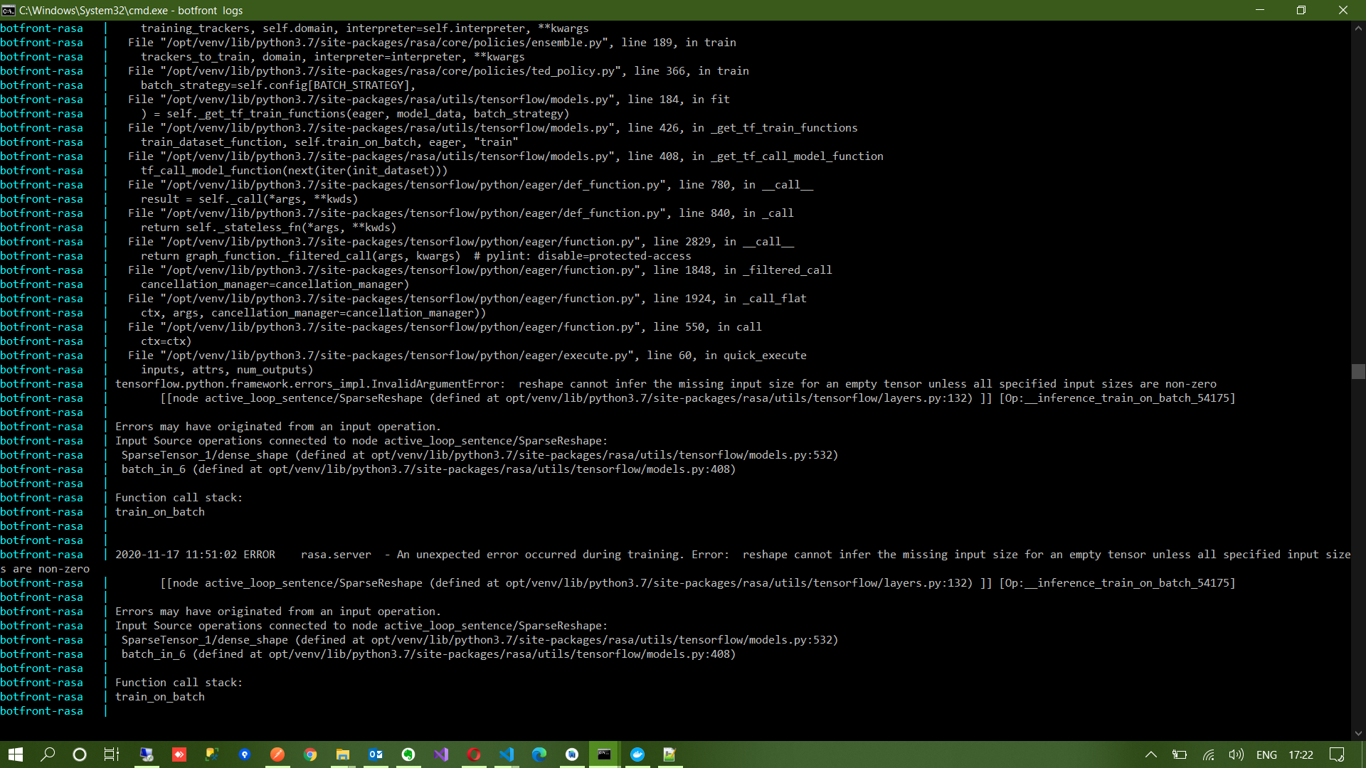Launch Postman from the taskbar
The width and height of the screenshot is (1366, 768).
pos(277,754)
